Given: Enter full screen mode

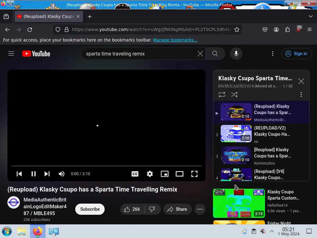Looking at the screenshot, I should (x=194, y=174).
